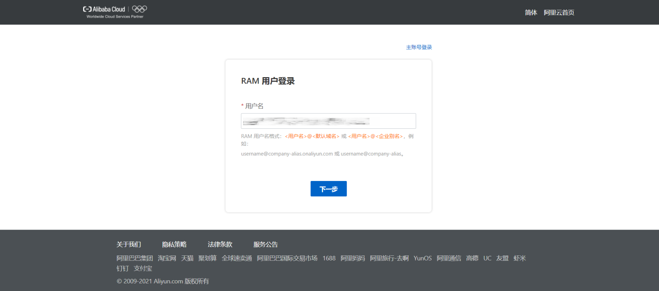Go to 主账号登录 main account login

click(x=419, y=47)
